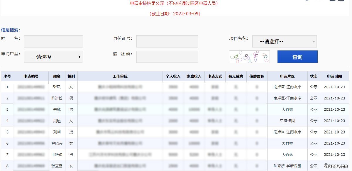Click the captcha image to refresh it
The image size is (352, 171).
tap(250, 57)
